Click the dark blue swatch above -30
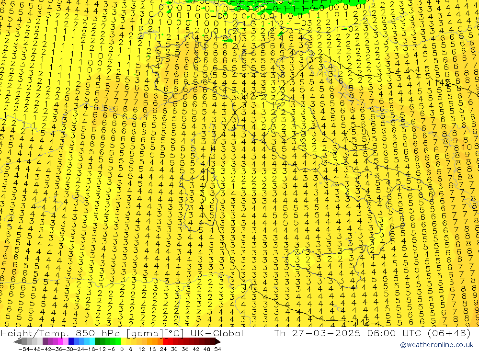The height and width of the screenshot is (351, 479). pyautogui.click(x=71, y=341)
